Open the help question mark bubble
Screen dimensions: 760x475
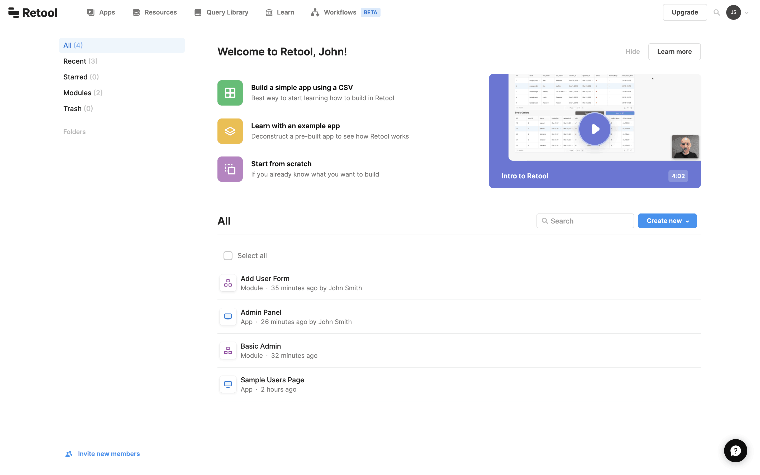[x=735, y=451]
